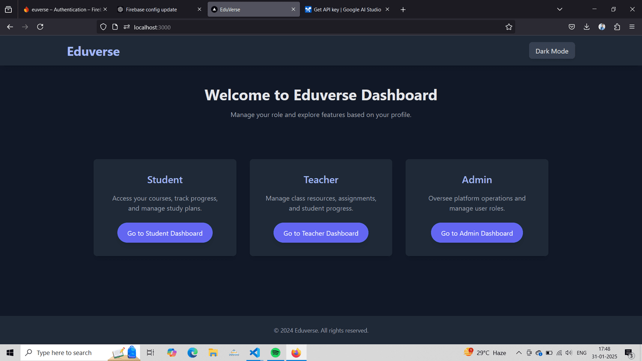Select the EduVerse browser tab
The width and height of the screenshot is (642, 361).
254,10
